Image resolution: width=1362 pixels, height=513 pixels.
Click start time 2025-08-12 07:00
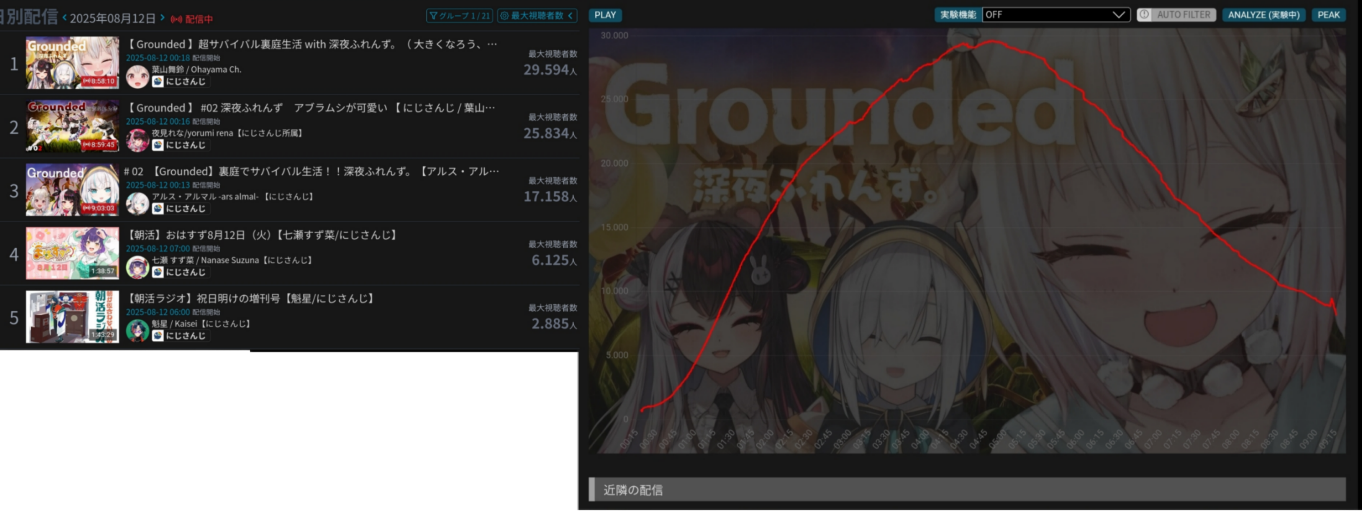point(158,248)
